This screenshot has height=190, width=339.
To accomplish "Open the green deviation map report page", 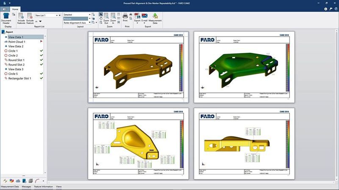I will (x=245, y=67).
